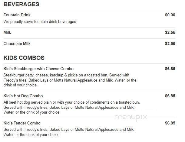Choose the Kid's Tender Combo title
Viewport: 185px width, 142px height.
click(22, 123)
